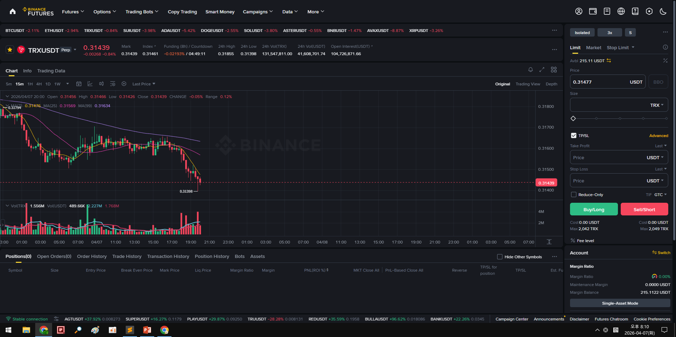Click the size slider midpoint marker
The image size is (676, 337).
tap(620, 118)
